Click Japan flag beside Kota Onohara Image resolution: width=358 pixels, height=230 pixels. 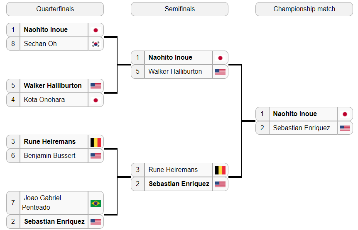click(96, 100)
